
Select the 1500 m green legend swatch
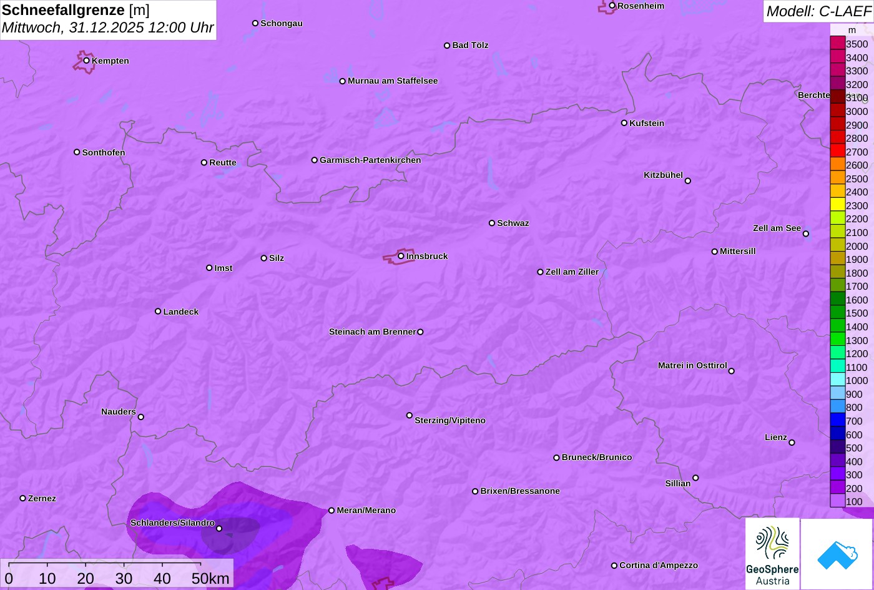point(837,313)
